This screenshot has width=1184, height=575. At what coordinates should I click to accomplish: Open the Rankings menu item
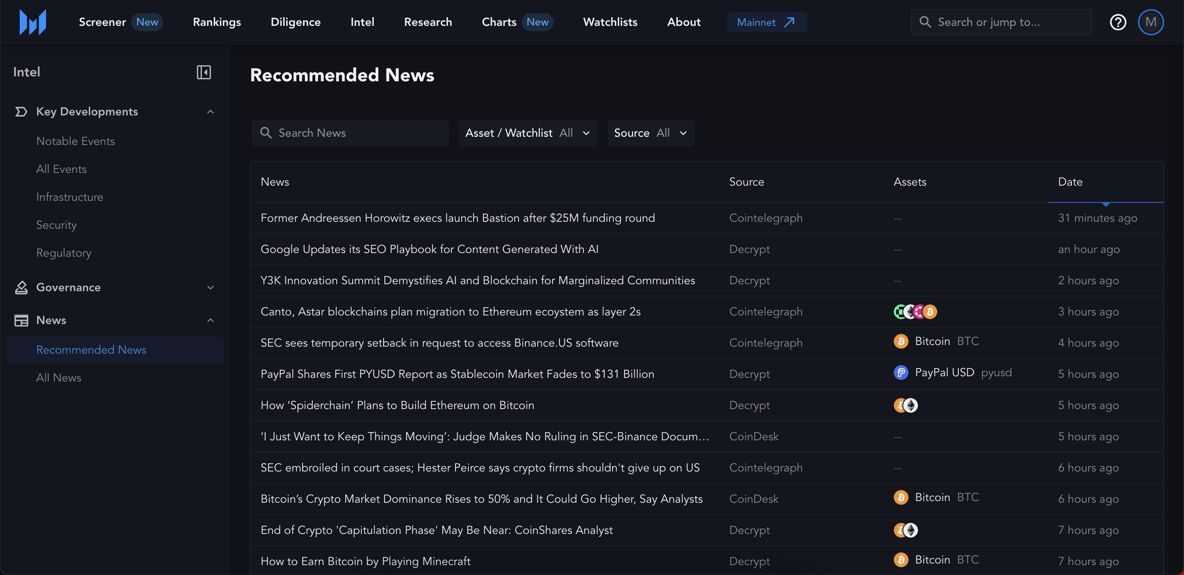(217, 22)
